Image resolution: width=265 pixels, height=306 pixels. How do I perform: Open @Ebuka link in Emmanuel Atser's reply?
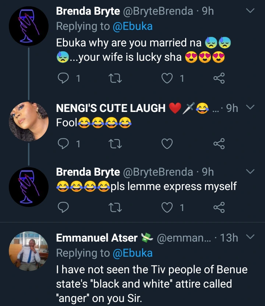[132, 253]
